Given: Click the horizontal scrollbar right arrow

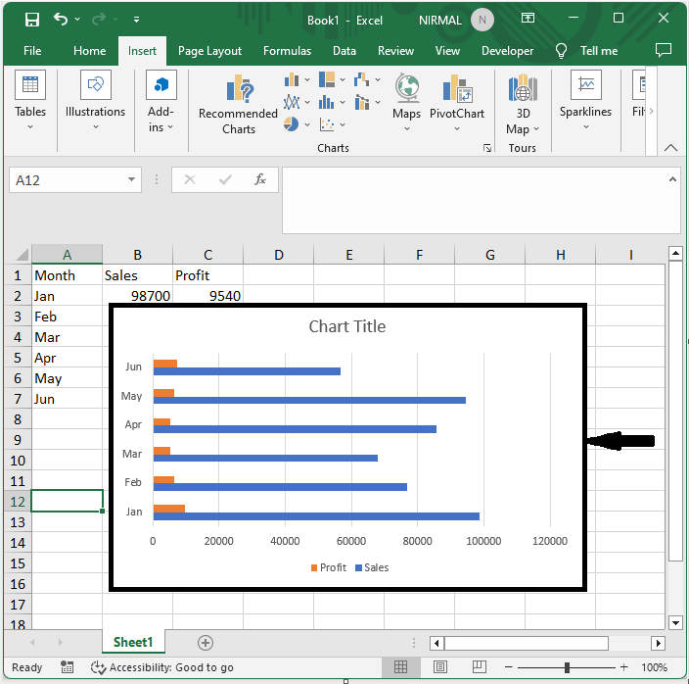Looking at the screenshot, I should coord(658,643).
